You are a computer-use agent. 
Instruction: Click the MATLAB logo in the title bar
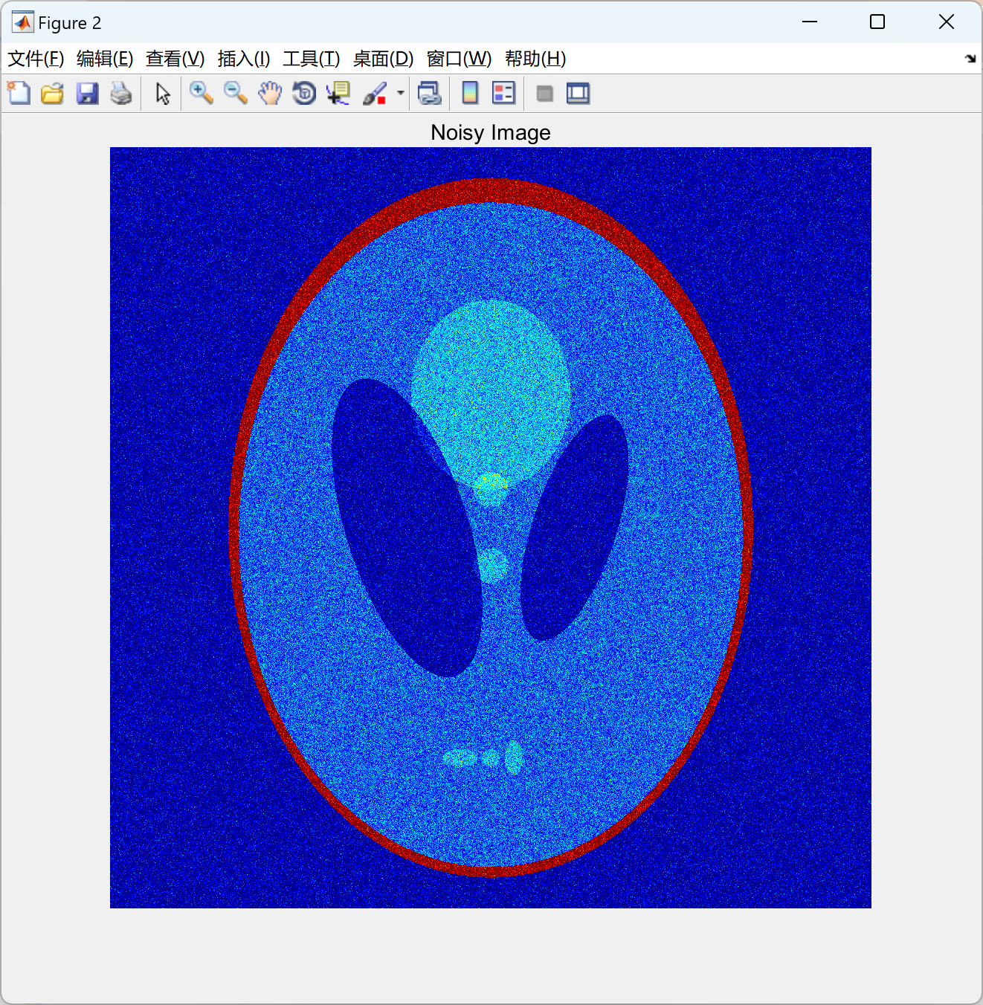tap(22, 23)
